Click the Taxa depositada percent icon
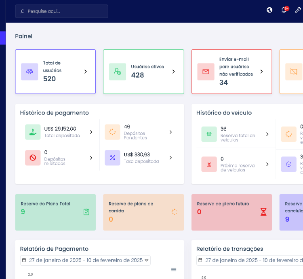303x279 pixels. click(112, 158)
